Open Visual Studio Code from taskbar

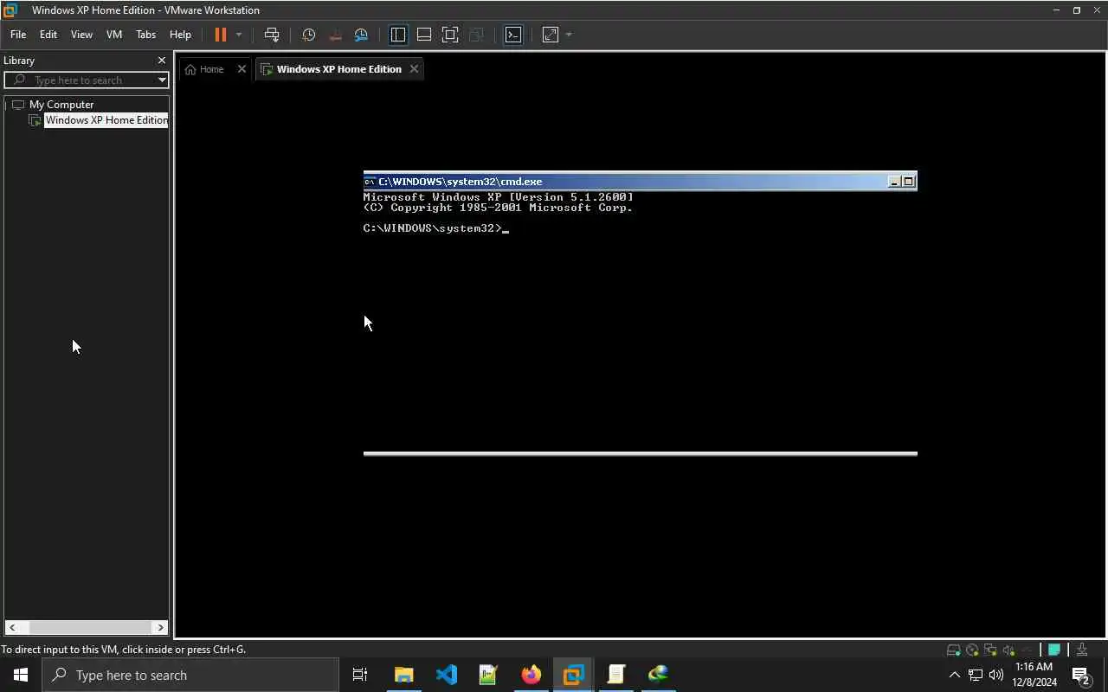pos(446,675)
